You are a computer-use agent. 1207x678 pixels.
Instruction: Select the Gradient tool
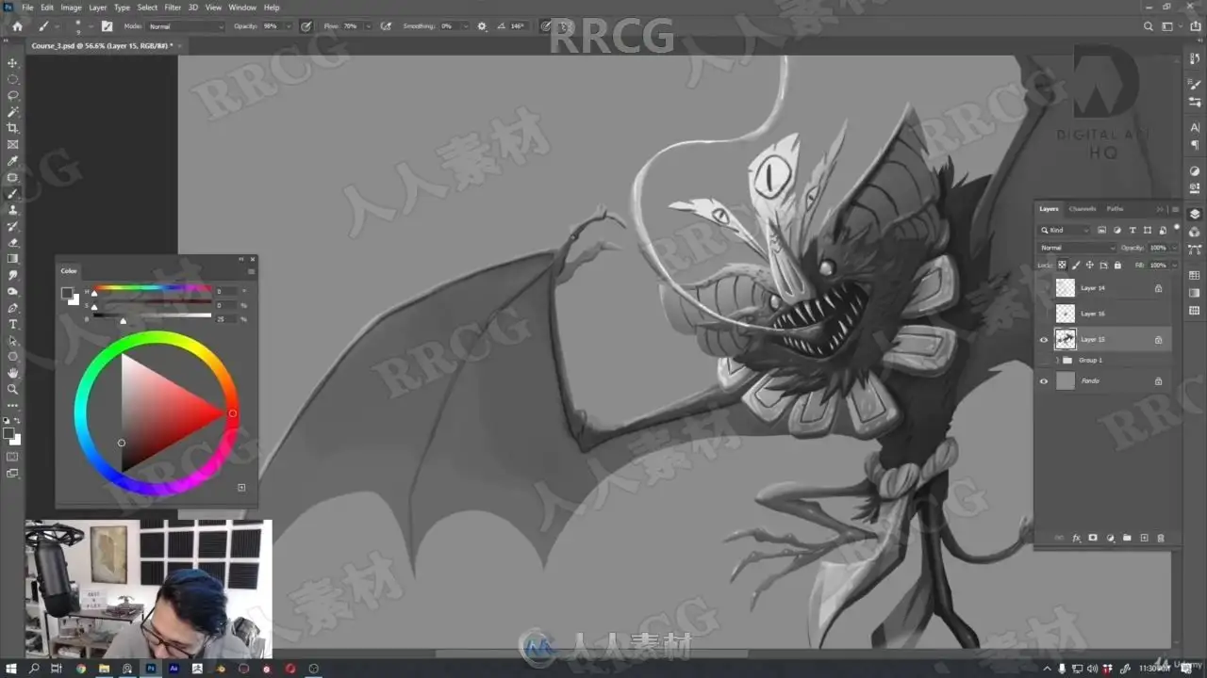point(12,258)
